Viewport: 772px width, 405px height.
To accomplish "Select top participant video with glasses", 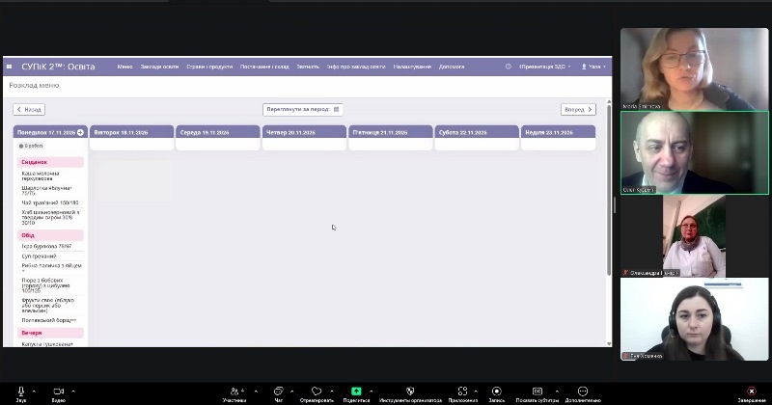I will pyautogui.click(x=694, y=68).
